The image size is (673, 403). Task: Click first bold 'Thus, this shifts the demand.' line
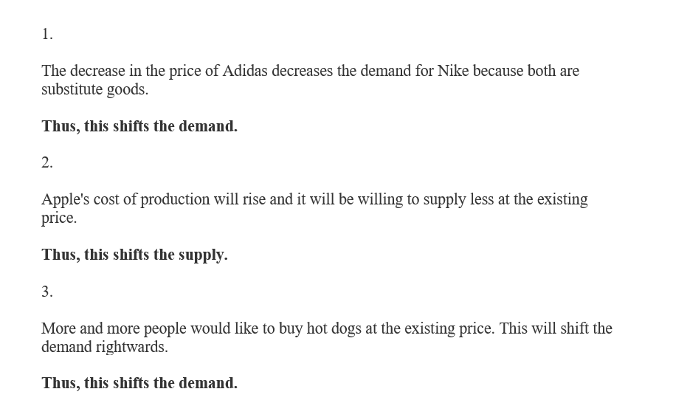point(139,126)
